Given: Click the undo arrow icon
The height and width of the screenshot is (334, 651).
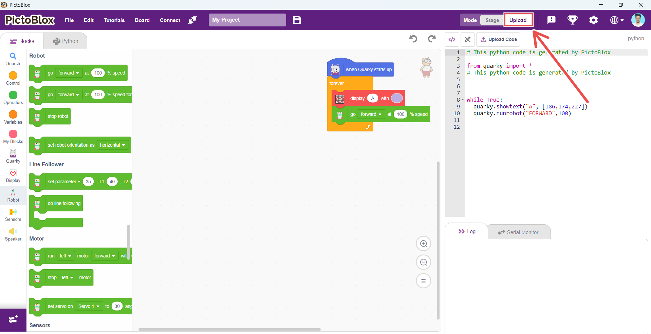Looking at the screenshot, I should tap(413, 39).
